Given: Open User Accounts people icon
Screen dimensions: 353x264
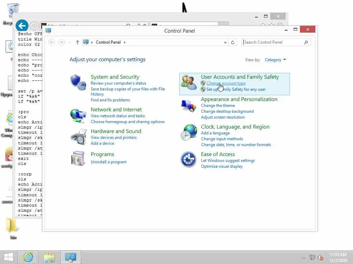Looking at the screenshot, I should point(189,82).
